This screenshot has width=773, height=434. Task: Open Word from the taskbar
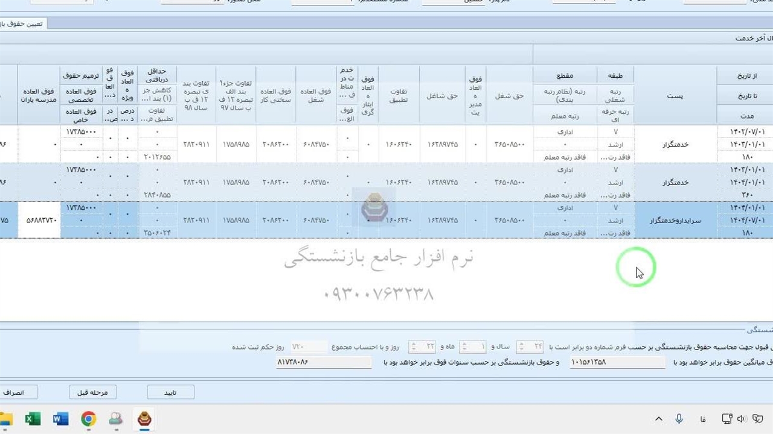(60, 419)
